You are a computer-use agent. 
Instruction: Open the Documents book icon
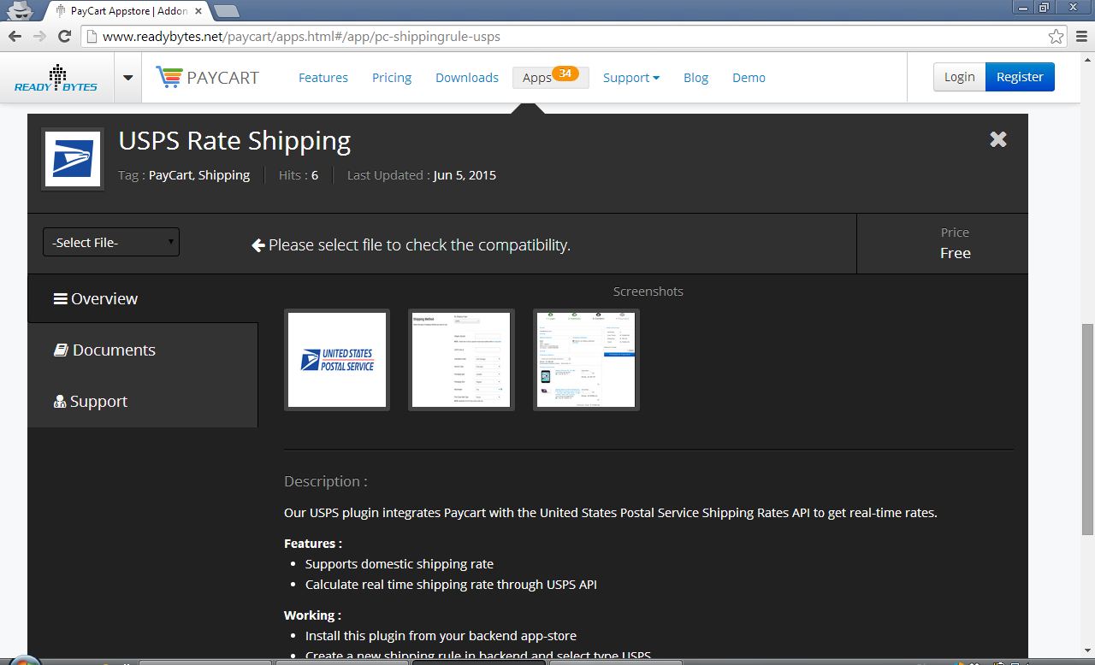(60, 349)
